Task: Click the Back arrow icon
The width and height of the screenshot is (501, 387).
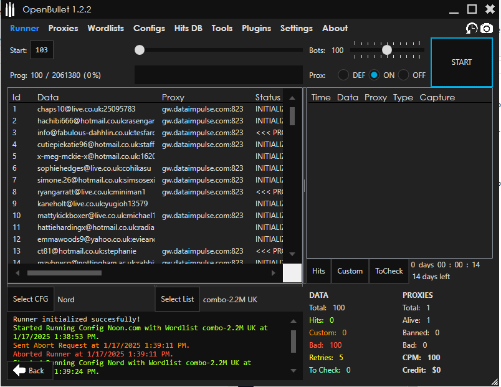Action: (x=20, y=370)
